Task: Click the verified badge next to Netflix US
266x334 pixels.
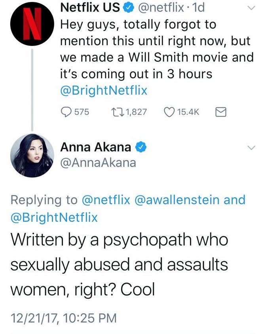Action: coord(128,7)
